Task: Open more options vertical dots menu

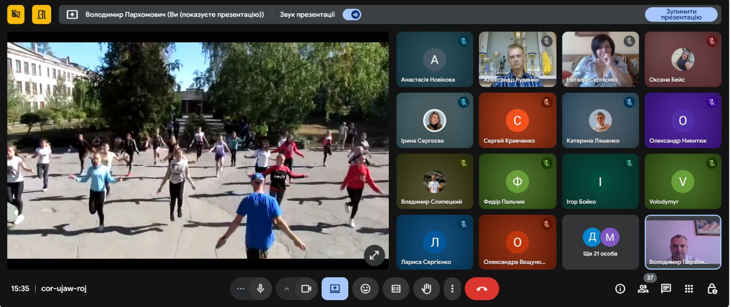Action: point(452,289)
